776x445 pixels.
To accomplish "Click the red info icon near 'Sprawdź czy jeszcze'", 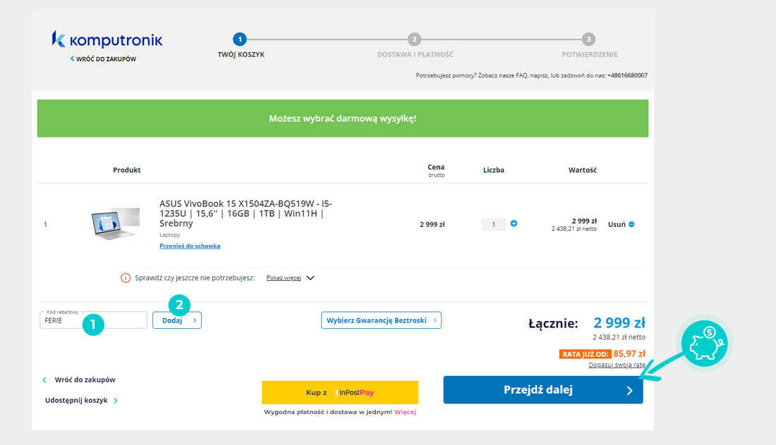I will click(x=126, y=278).
